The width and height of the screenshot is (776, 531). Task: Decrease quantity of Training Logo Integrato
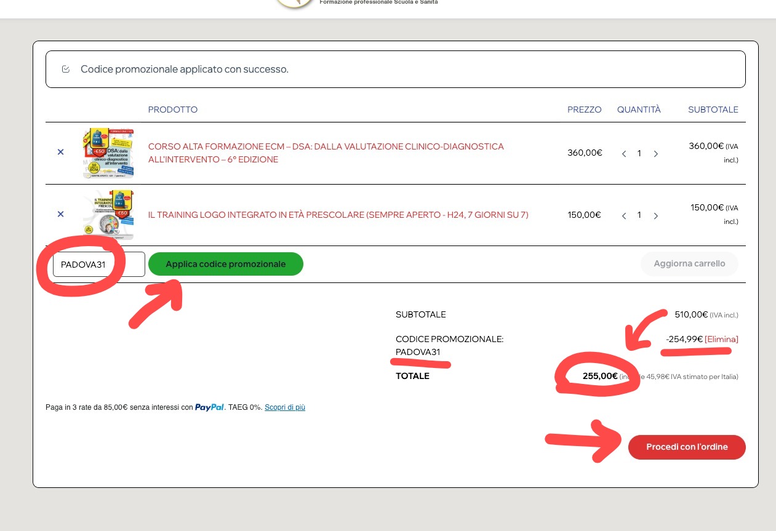pos(624,215)
